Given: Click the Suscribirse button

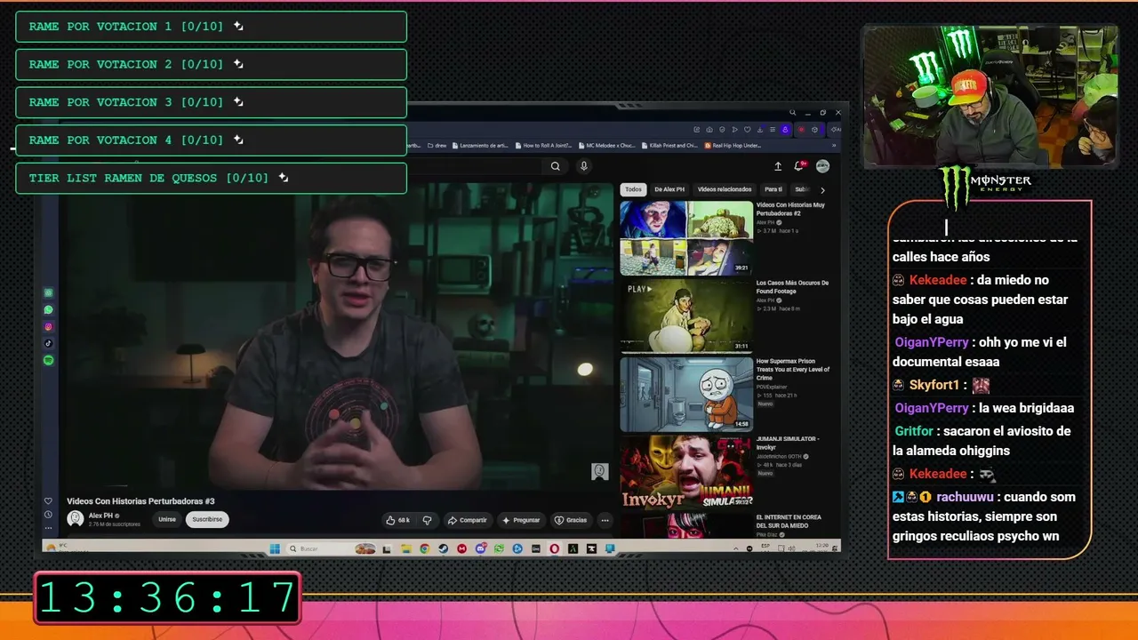Looking at the screenshot, I should tap(207, 519).
